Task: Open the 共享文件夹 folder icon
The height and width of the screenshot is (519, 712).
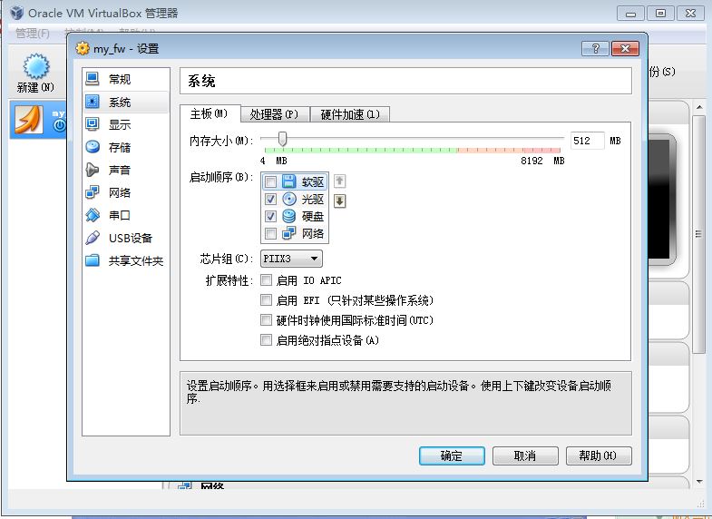Action: [x=93, y=260]
